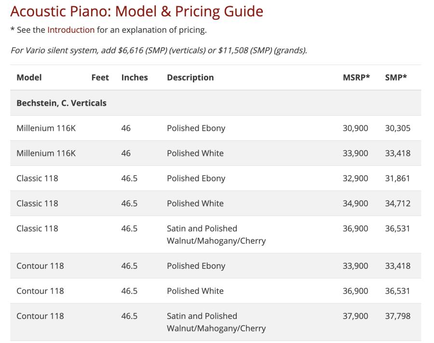Image resolution: width=434 pixels, height=343 pixels.
Task: Select Millenium 116K Polished White description
Action: click(195, 153)
